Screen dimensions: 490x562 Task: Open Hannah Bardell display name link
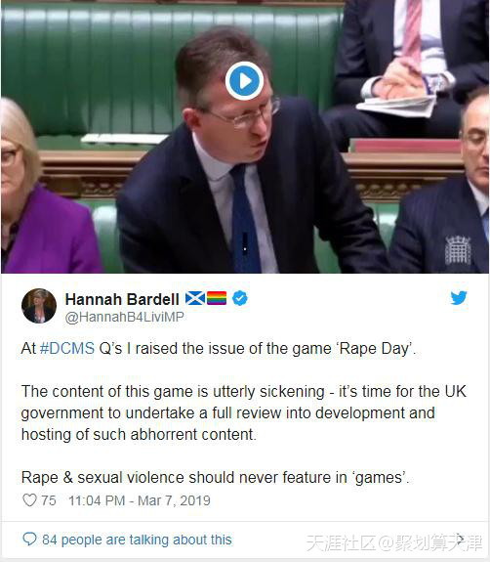point(122,299)
